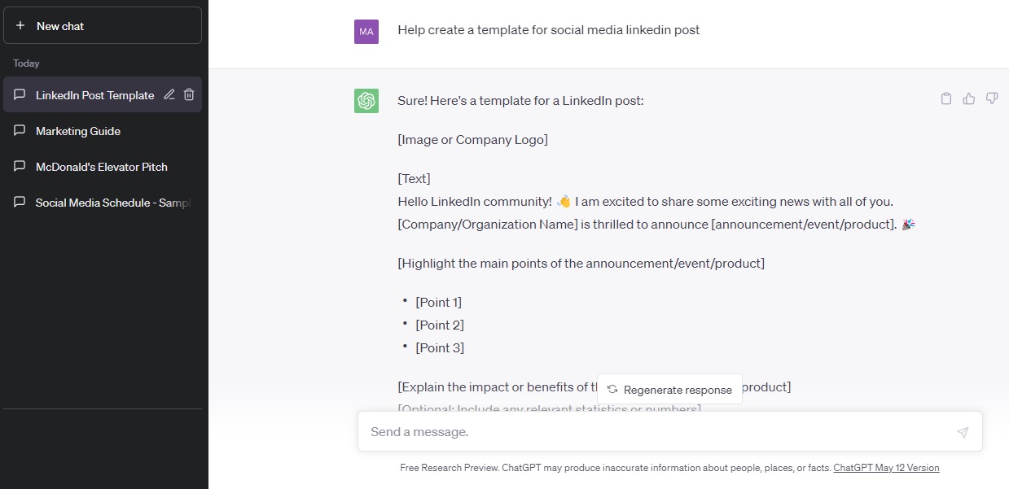This screenshot has width=1009, height=489.
Task: Open the ChatGPT May 12 Version link
Action: click(886, 468)
